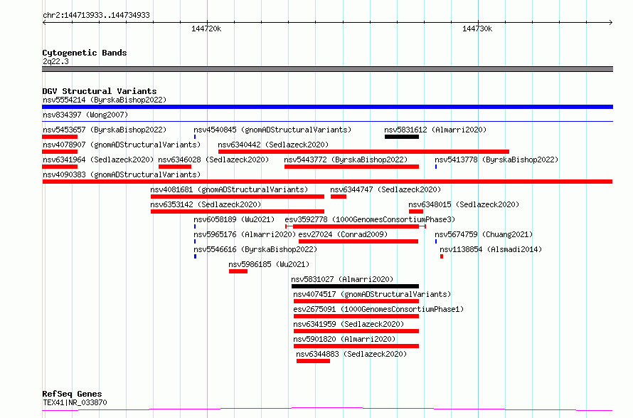Click nsv6346028 (Sedlazeck2020) label
The width and height of the screenshot is (633, 418).
pyautogui.click(x=213, y=160)
